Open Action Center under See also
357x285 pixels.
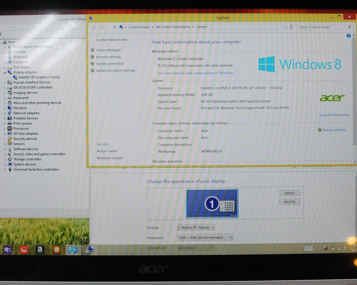tap(107, 151)
